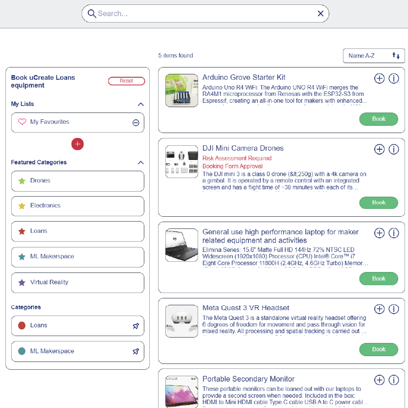
Task: Click the Risk Assessment Required text
Action: pyautogui.click(x=237, y=158)
